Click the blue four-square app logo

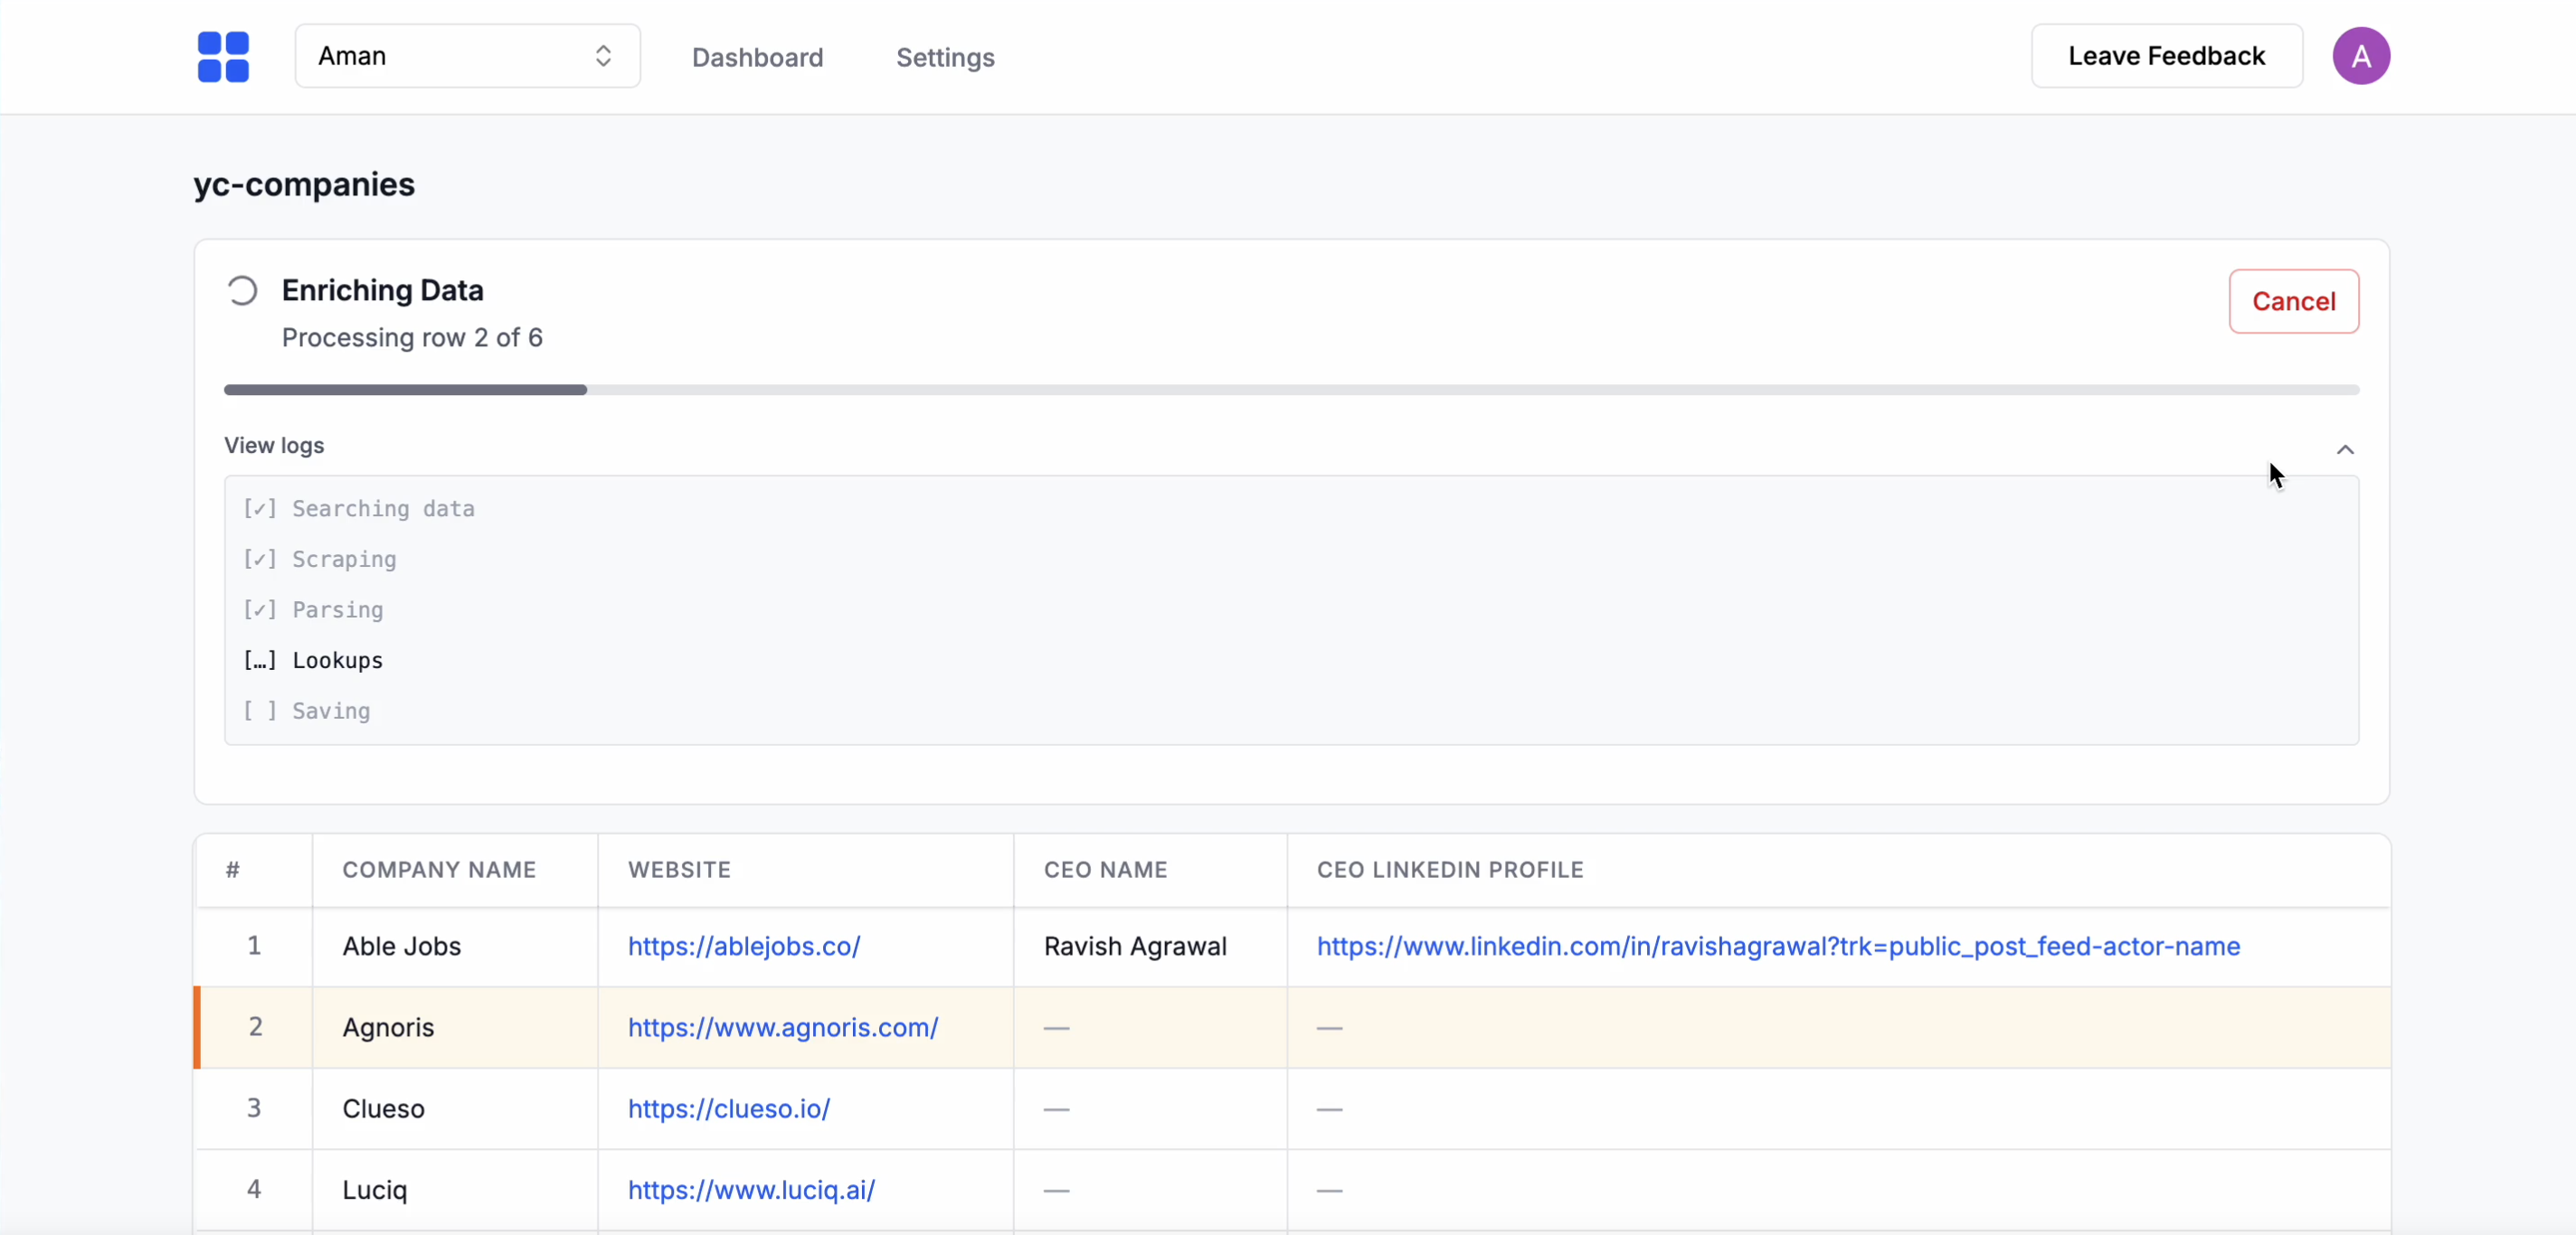tap(223, 57)
